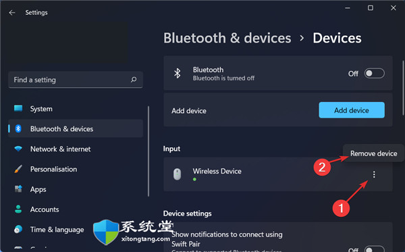Screen dimensions: 405x252
Task: Click the Wireless Device mouse icon
Action: click(177, 174)
